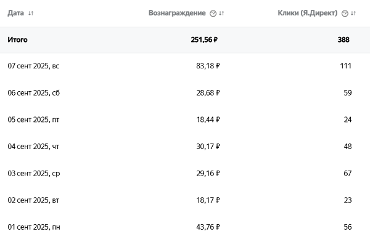Click the sort arrows icon for Клики (Я.Директ)

point(353,13)
